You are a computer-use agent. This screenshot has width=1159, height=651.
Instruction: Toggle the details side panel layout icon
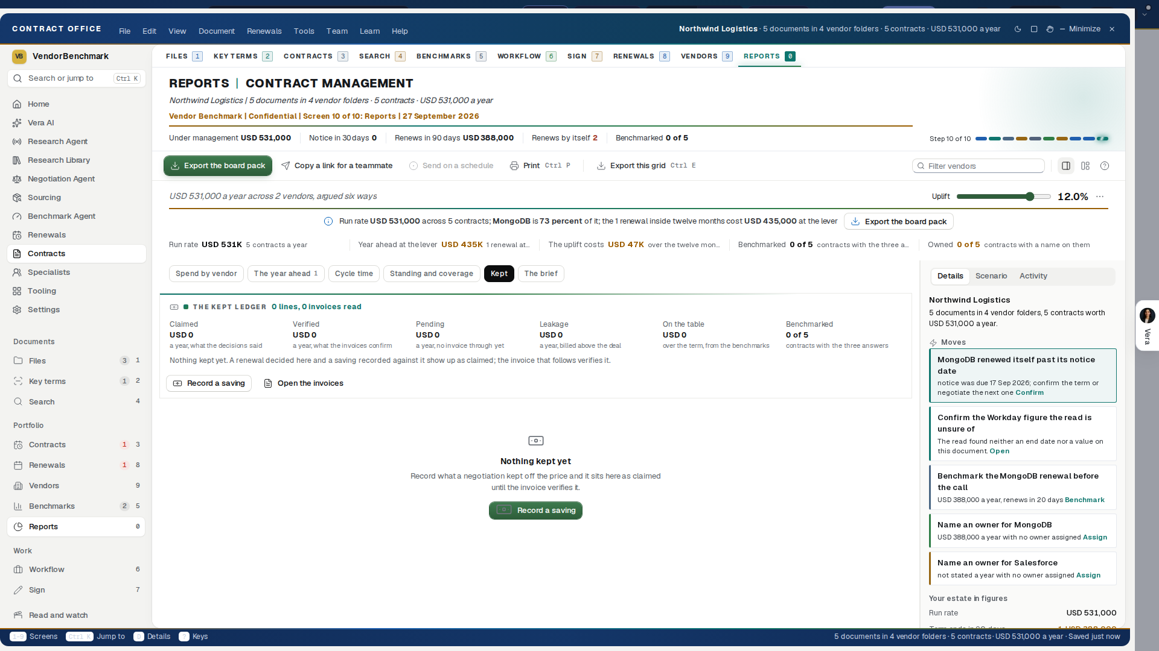pos(1066,166)
